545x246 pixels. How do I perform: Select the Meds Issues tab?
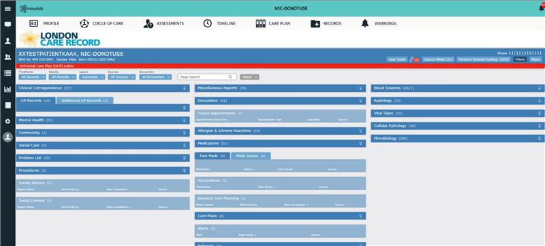pos(251,156)
